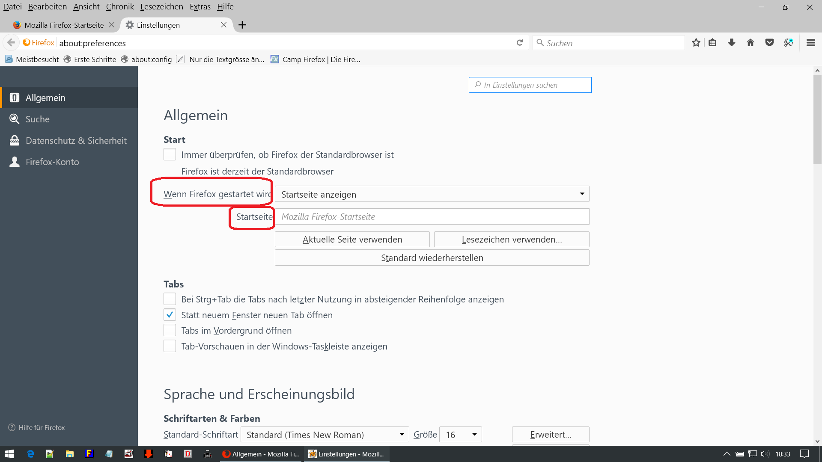Open the Pocket icon in toolbar
The height and width of the screenshot is (462, 822).
point(769,43)
